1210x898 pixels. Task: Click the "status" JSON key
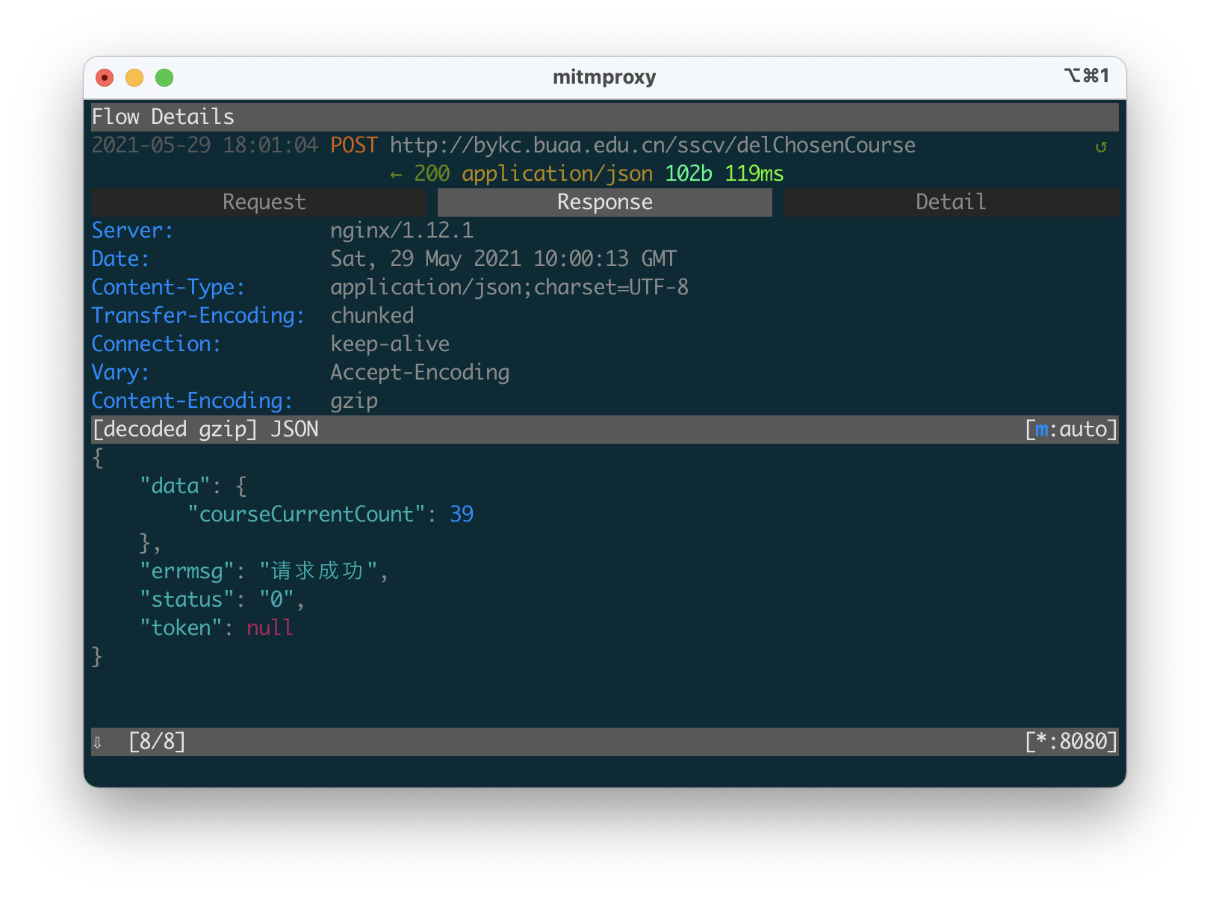coord(187,600)
